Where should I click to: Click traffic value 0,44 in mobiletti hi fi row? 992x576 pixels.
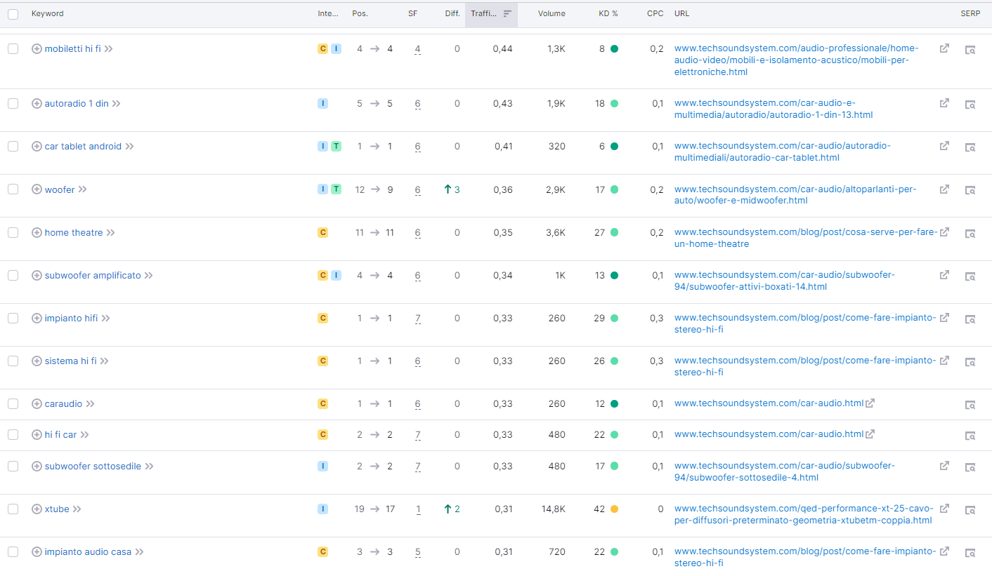pos(503,48)
